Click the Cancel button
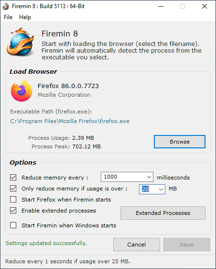Image resolution: width=216 pixels, height=269 pixels. click(x=137, y=245)
